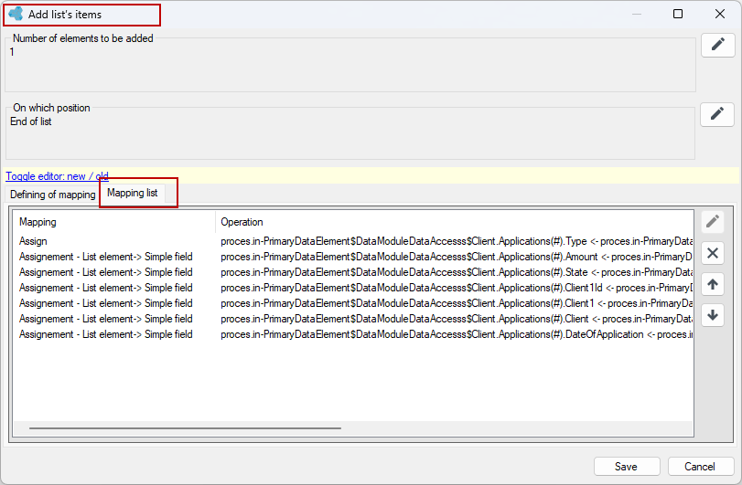Click the End of list position field

point(350,134)
